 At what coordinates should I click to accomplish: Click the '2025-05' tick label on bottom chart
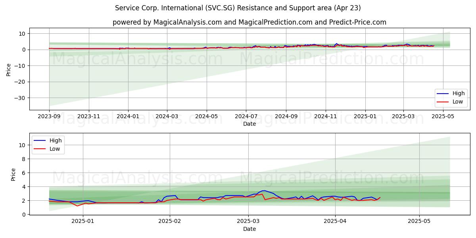click(420, 221)
